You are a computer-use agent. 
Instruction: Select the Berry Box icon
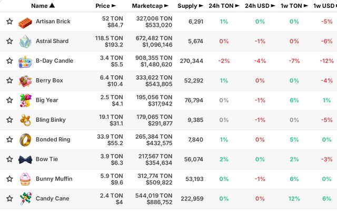pos(25,81)
